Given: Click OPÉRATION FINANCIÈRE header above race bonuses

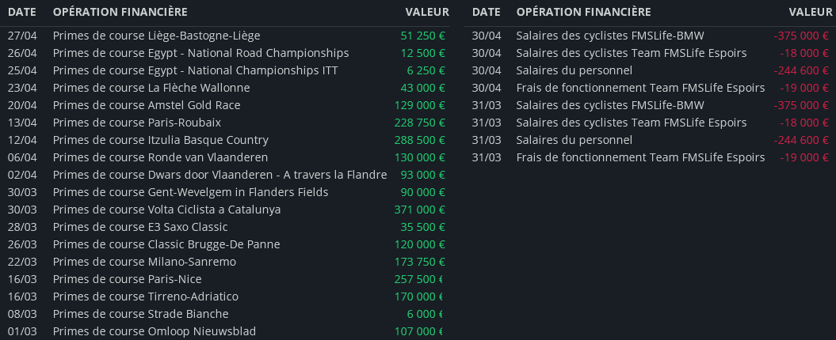Looking at the screenshot, I should point(120,12).
